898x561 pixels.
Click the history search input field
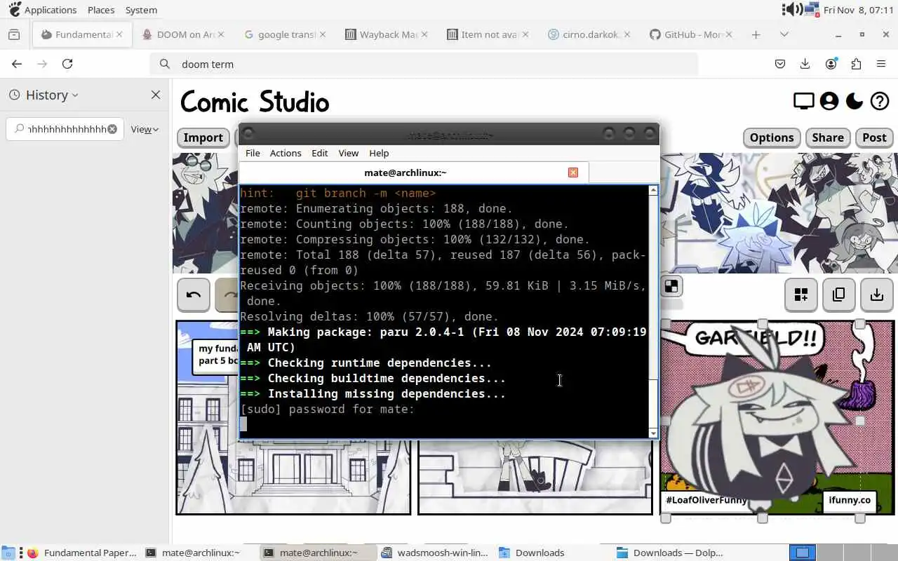pos(65,129)
